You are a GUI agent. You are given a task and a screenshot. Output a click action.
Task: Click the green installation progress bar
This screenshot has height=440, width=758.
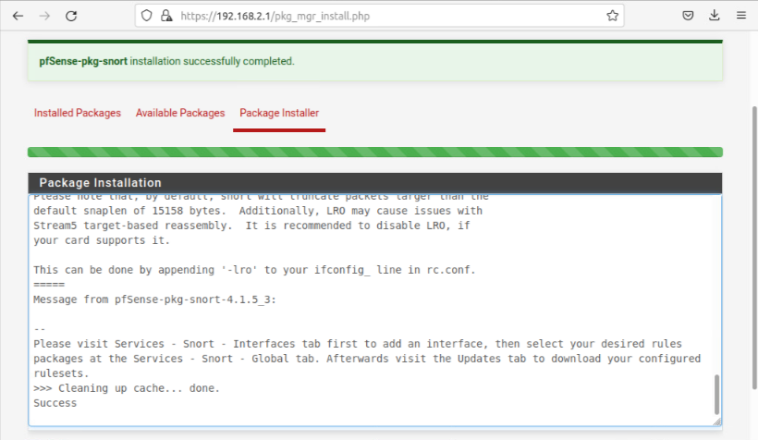coord(374,152)
